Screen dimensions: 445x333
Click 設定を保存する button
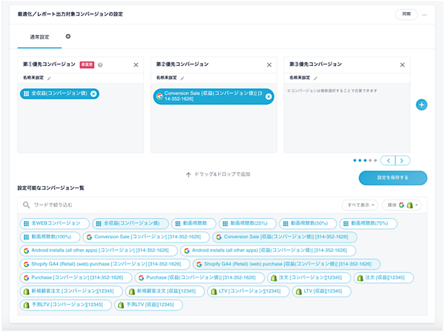(x=393, y=178)
